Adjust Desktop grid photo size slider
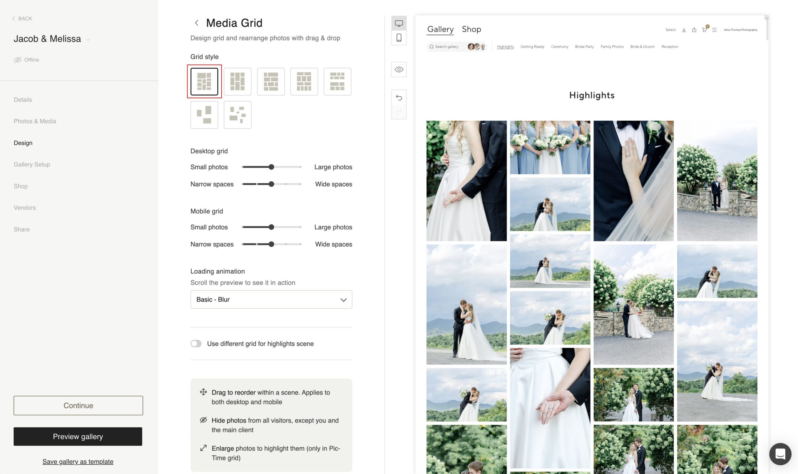Image resolution: width=798 pixels, height=474 pixels. (271, 167)
